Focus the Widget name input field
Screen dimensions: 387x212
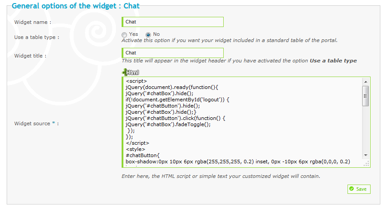coord(173,22)
